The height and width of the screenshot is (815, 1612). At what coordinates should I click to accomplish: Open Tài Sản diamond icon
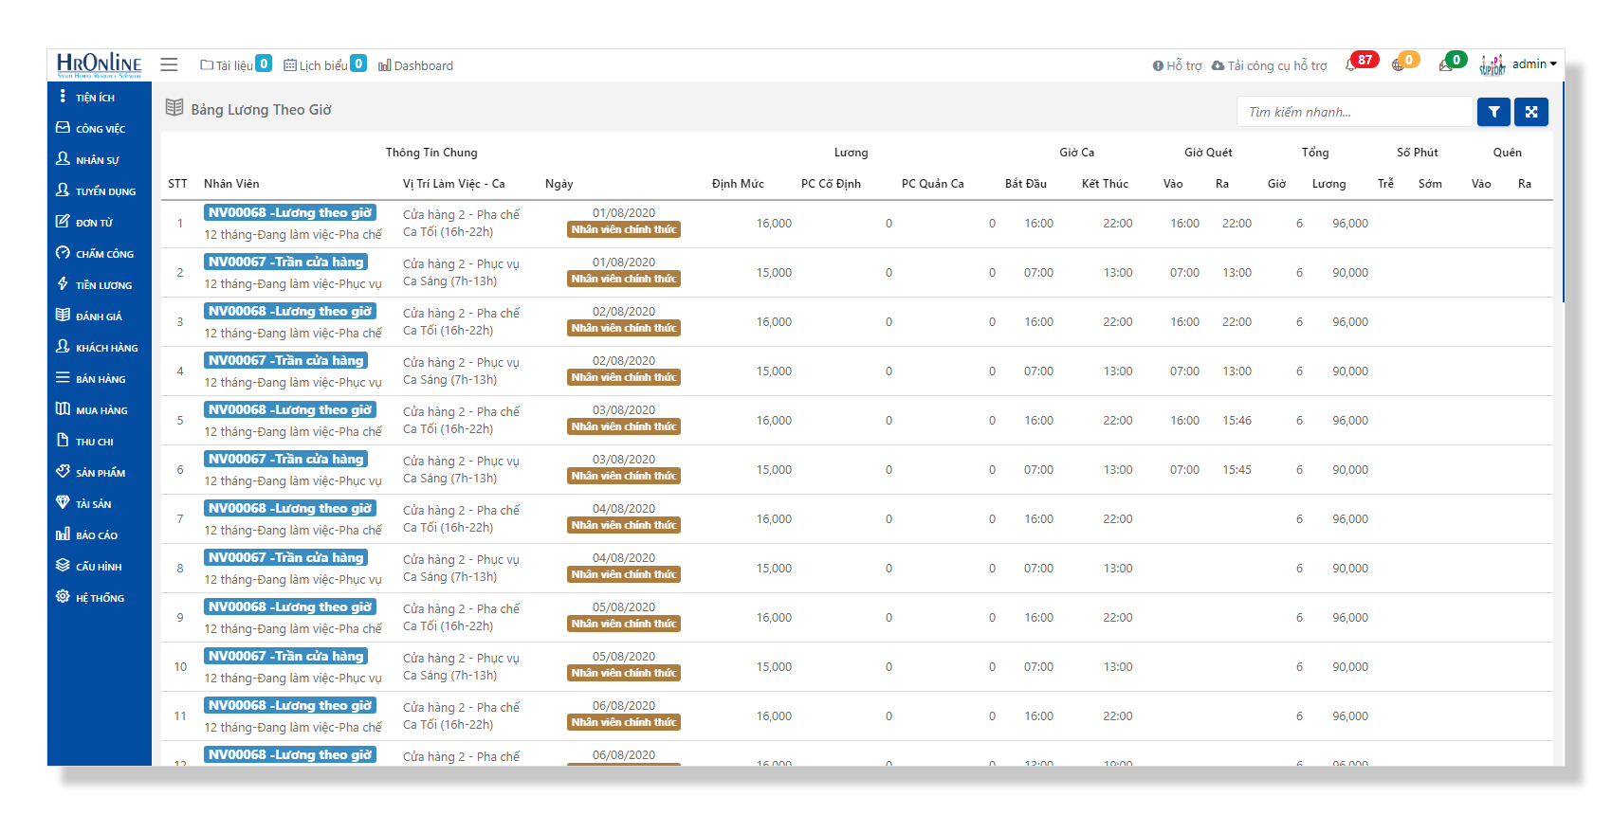(63, 503)
